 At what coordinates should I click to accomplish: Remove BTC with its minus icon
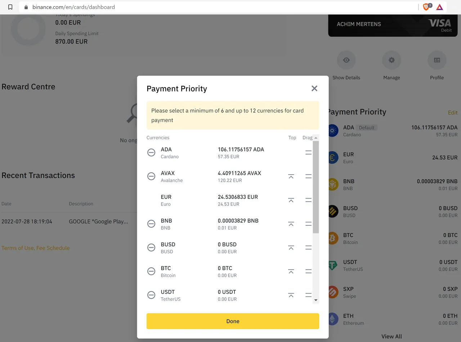tap(151, 271)
